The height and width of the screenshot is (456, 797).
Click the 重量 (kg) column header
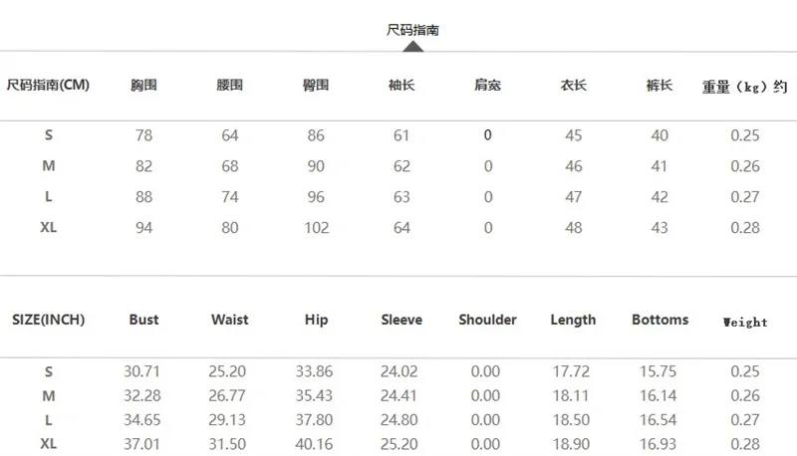pyautogui.click(x=745, y=87)
